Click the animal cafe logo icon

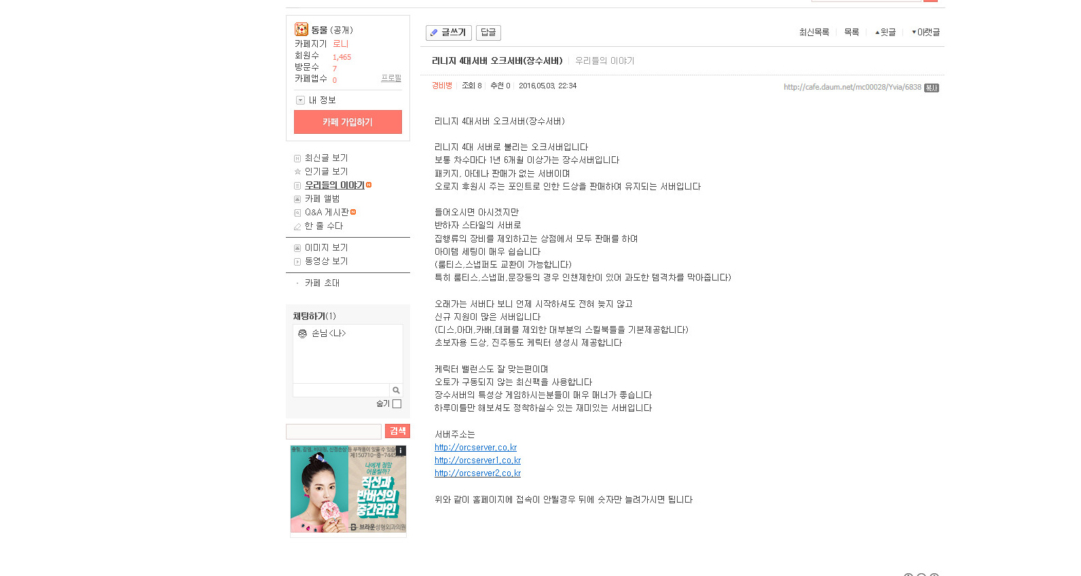[301, 29]
